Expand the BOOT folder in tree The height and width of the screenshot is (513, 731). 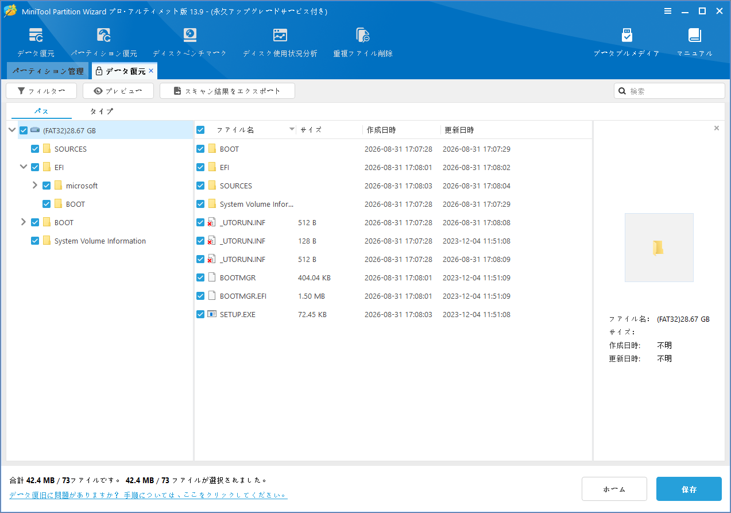(24, 222)
